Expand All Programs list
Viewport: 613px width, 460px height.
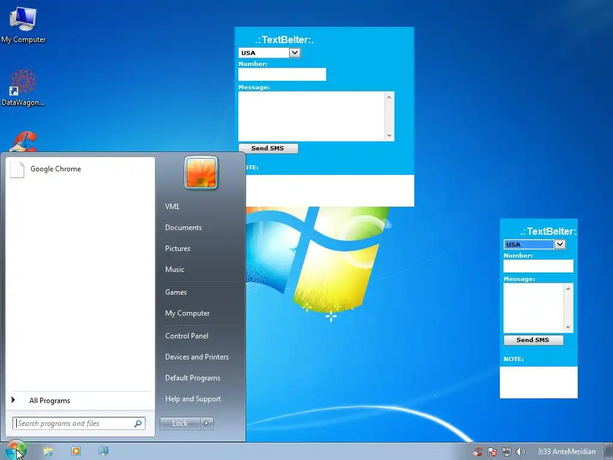(49, 401)
